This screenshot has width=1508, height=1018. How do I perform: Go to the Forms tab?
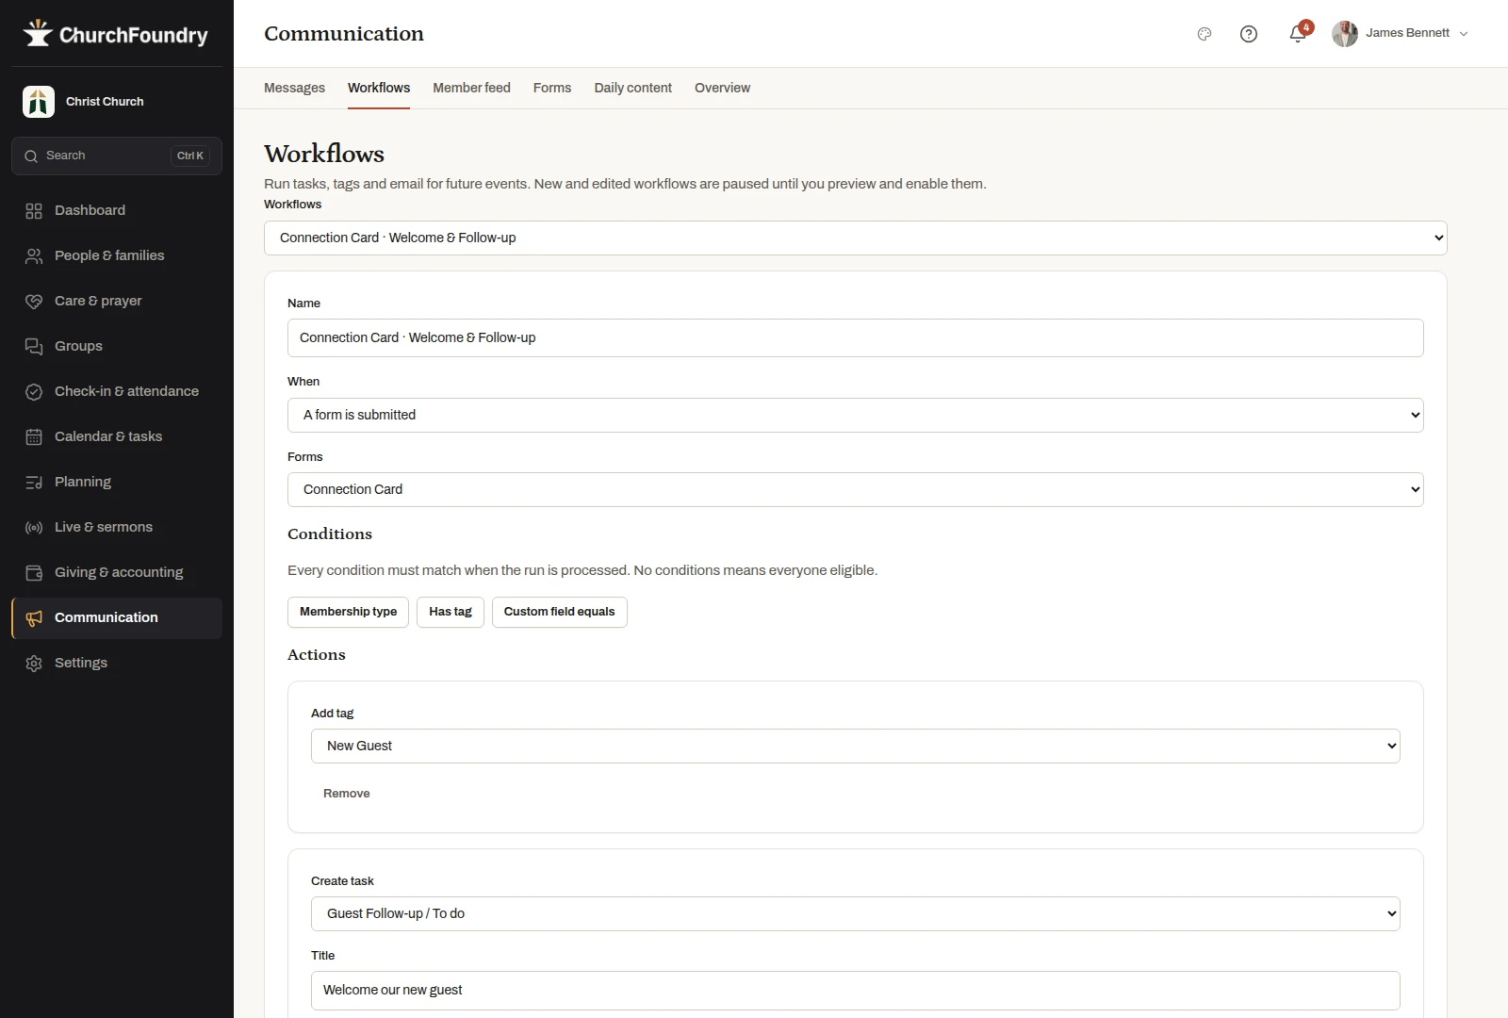pyautogui.click(x=552, y=88)
